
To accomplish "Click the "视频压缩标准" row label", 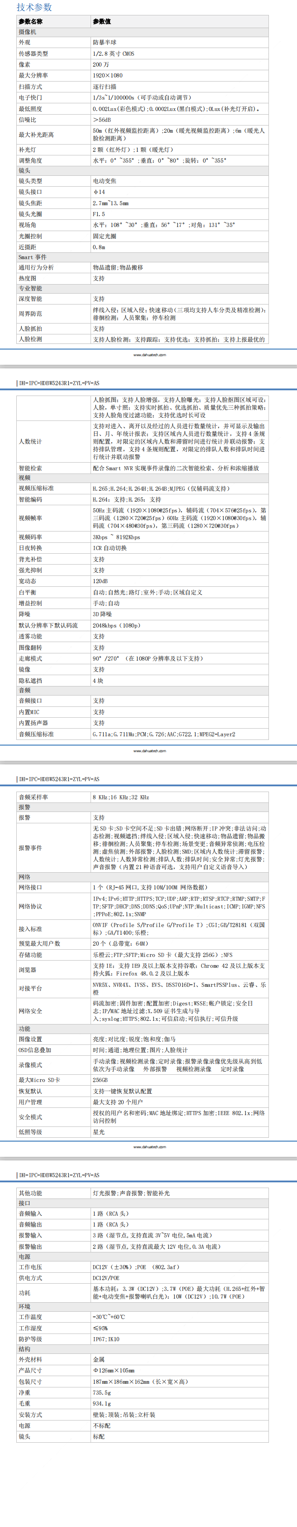I will click(36, 488).
